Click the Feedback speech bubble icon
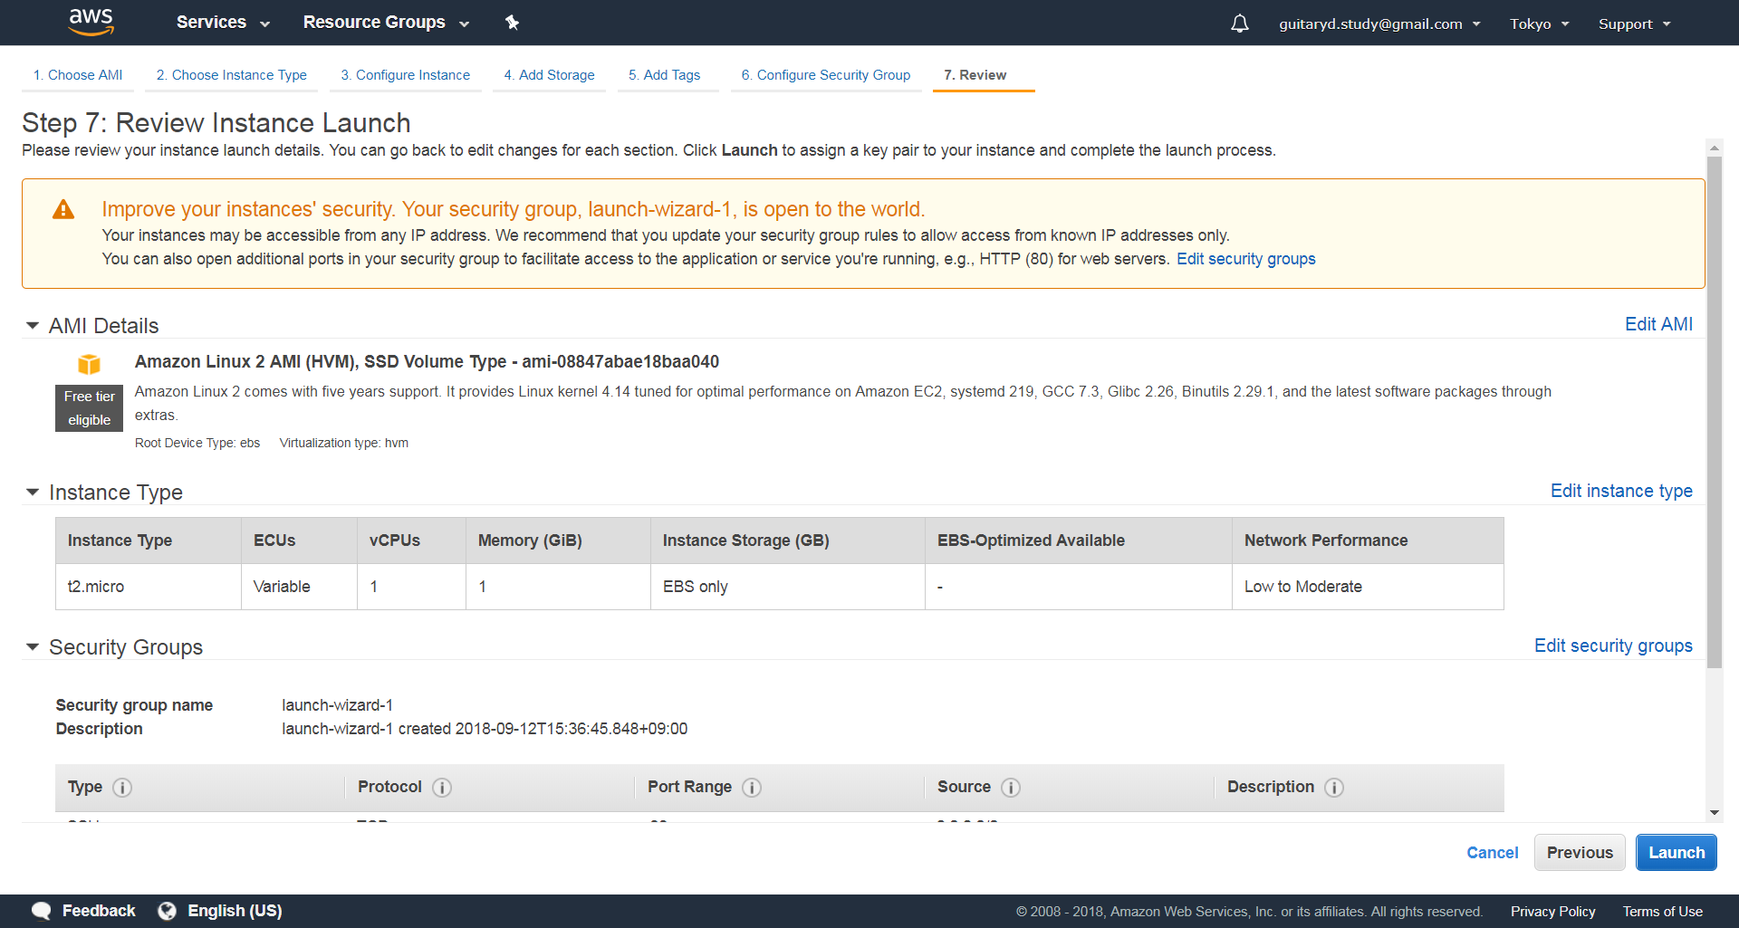 pyautogui.click(x=42, y=911)
